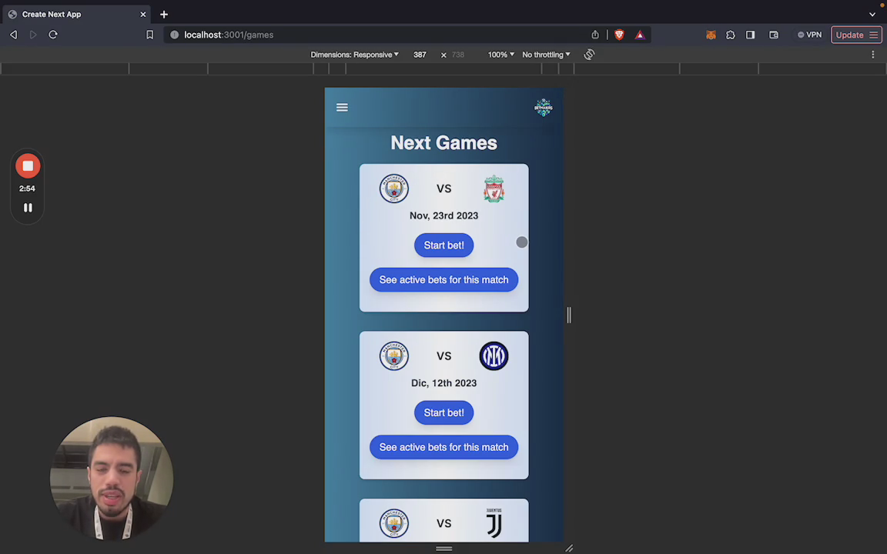
Task: Click the share icon in the address bar
Action: point(595,35)
